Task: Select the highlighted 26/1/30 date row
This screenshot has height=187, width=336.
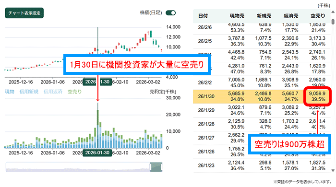Action: point(262,96)
